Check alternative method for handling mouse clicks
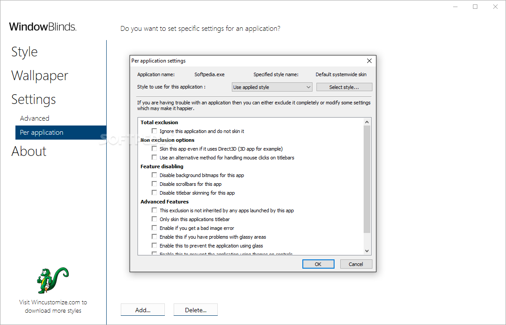506x325 pixels. [x=154, y=157]
